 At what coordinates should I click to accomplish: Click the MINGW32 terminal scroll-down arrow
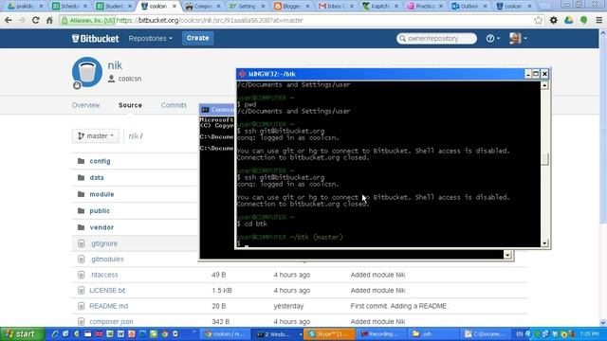coord(544,243)
